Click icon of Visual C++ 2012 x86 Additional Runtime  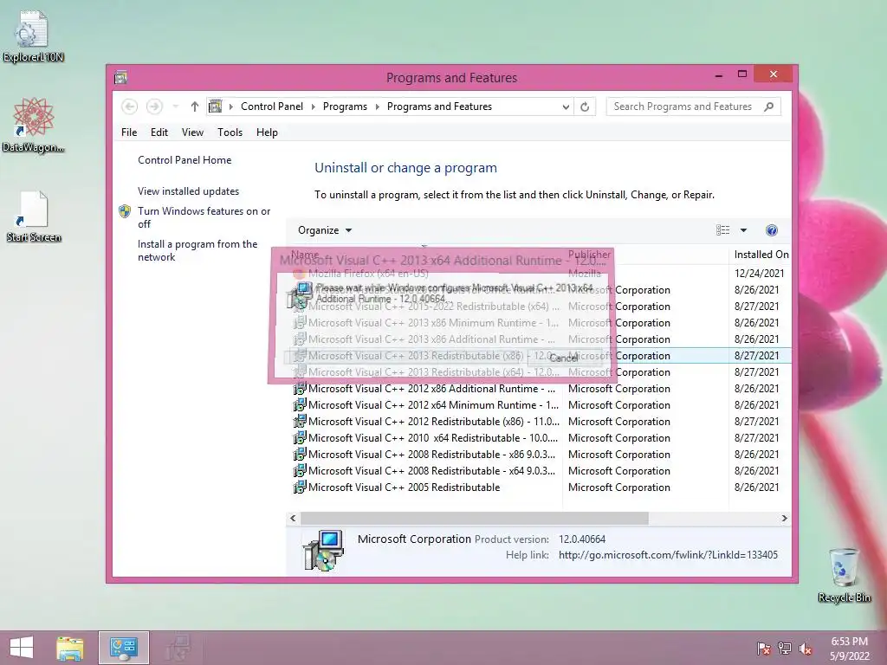click(x=300, y=389)
